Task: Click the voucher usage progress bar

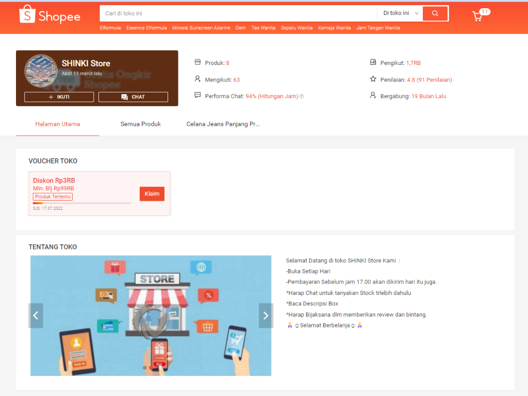Action: pos(82,203)
